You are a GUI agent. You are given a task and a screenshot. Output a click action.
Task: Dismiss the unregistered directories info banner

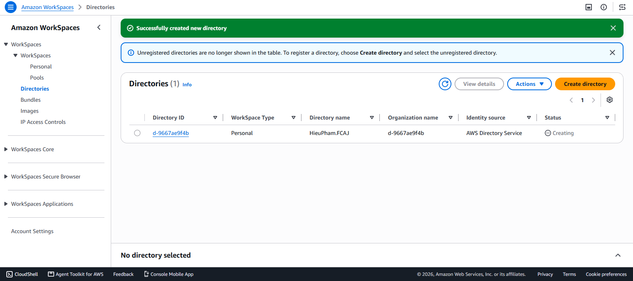(612, 53)
